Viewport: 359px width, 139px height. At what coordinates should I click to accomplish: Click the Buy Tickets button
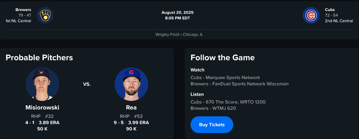click(212, 125)
